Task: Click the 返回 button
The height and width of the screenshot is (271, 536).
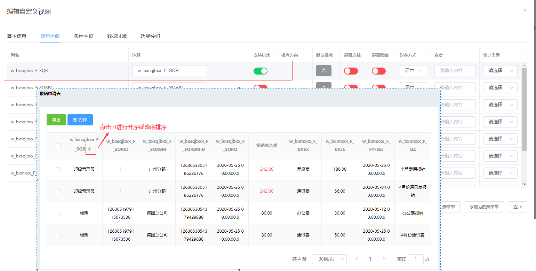Action: coord(517,207)
